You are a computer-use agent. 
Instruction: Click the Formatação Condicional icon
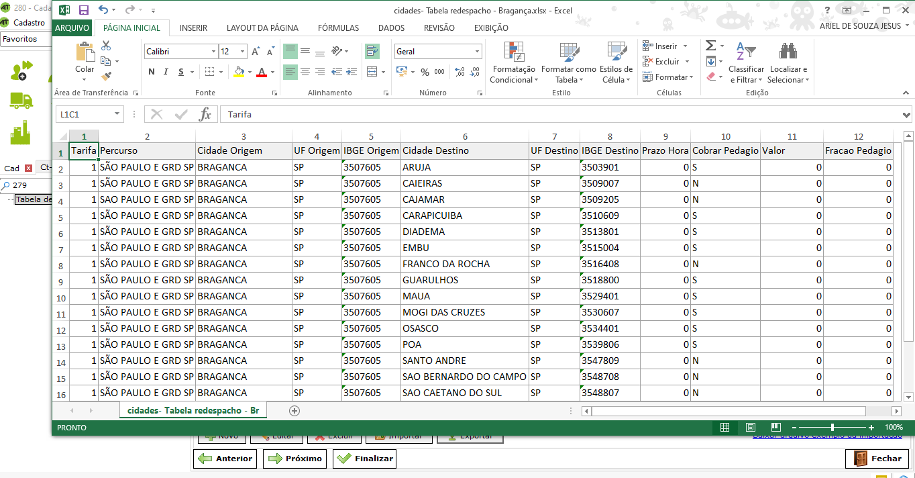(513, 52)
